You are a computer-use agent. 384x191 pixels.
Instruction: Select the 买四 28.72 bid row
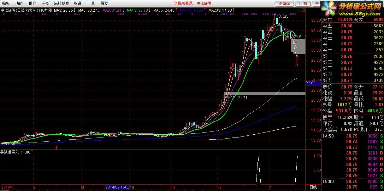(353, 74)
